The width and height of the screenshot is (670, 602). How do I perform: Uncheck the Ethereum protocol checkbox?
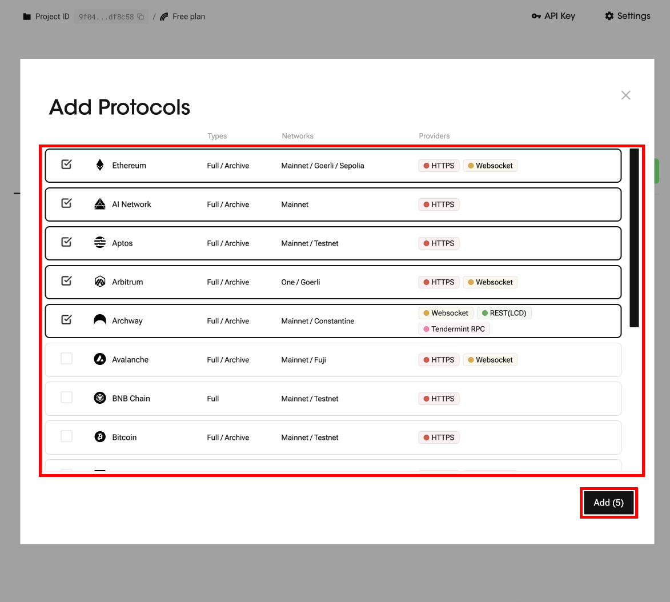click(x=67, y=164)
